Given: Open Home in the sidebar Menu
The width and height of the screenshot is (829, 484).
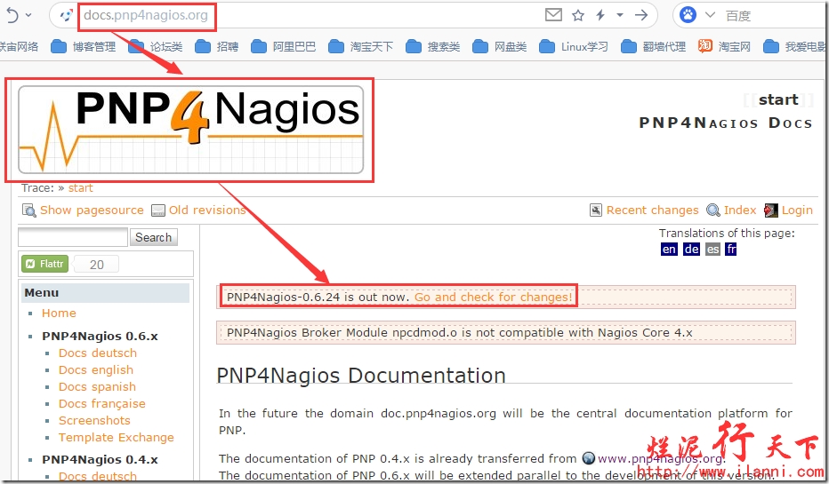Looking at the screenshot, I should [x=59, y=313].
